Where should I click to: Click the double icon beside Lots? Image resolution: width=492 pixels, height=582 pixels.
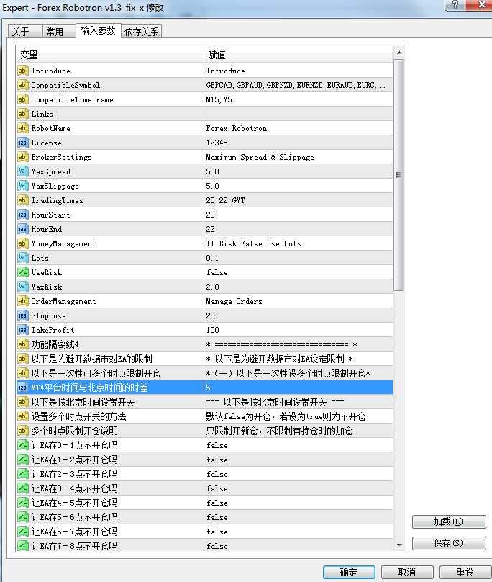click(x=22, y=258)
